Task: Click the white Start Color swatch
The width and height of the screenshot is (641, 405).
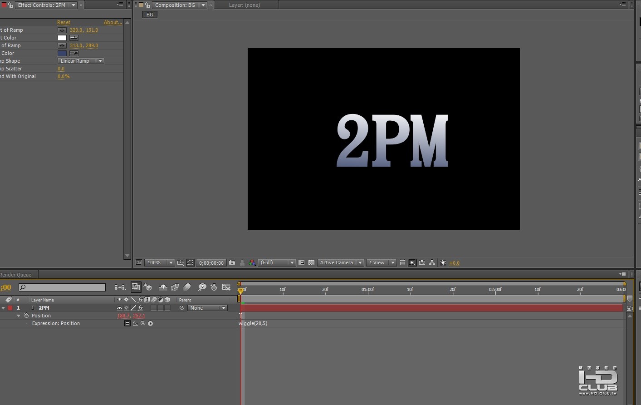Action: pyautogui.click(x=62, y=38)
